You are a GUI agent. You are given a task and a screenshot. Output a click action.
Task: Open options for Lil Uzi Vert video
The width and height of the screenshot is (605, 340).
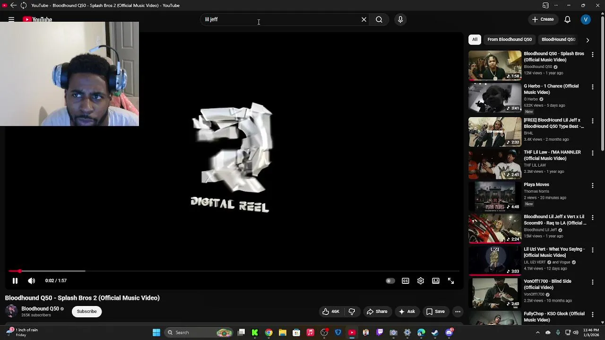pos(592,250)
